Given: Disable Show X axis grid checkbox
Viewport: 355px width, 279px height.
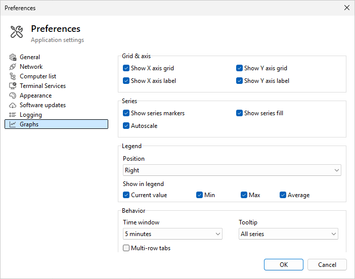Looking at the screenshot, I should pos(126,68).
